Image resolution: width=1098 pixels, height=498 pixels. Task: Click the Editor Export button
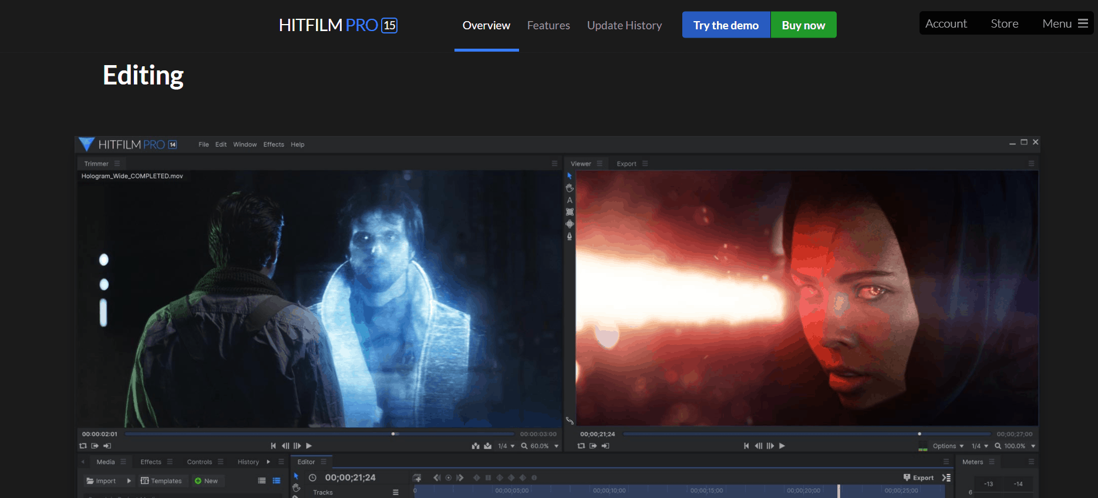919,477
